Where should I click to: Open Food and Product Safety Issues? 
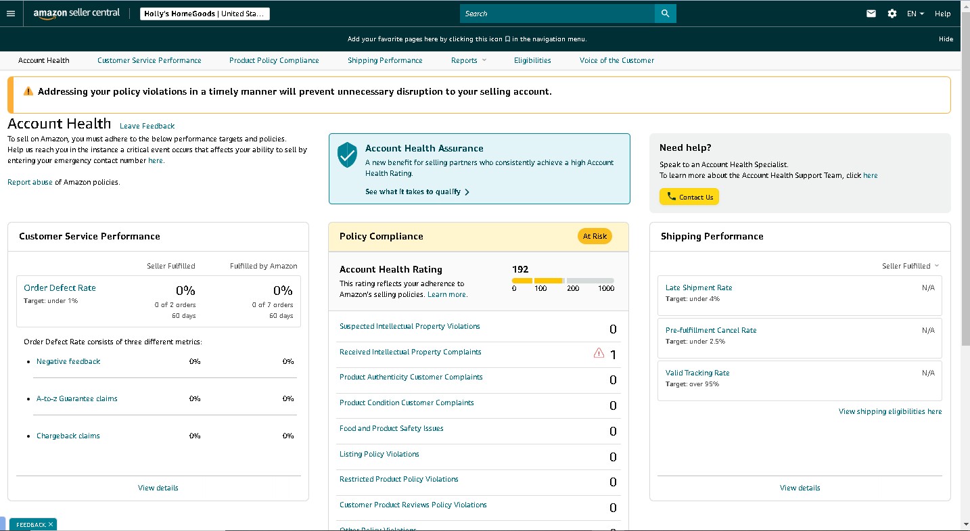[x=392, y=428]
